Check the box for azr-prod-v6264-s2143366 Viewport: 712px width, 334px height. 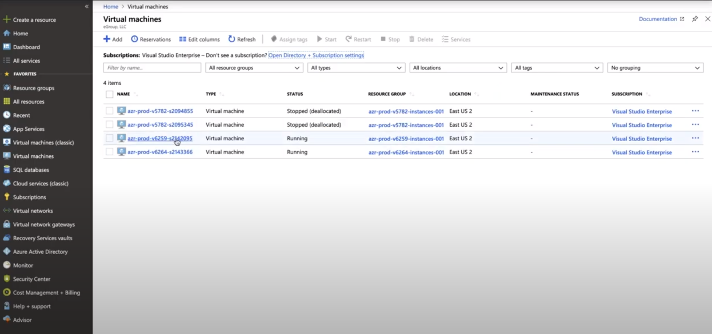pyautogui.click(x=109, y=152)
